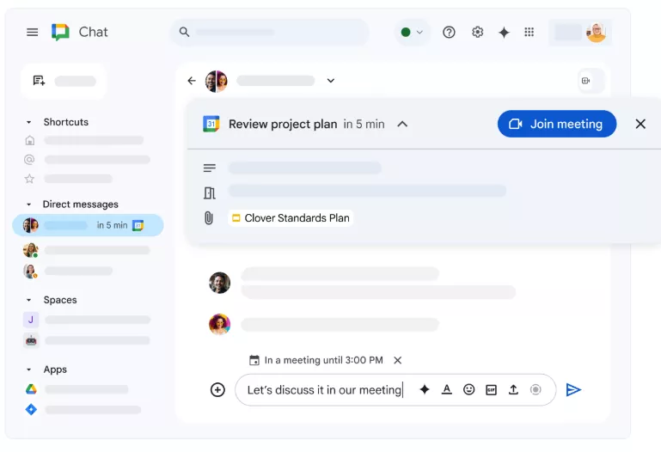Click the bearded man's message avatar
The image size is (661, 452).
pos(220,283)
